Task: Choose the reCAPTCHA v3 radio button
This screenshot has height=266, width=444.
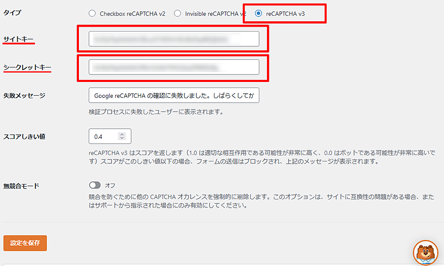Action: [258, 13]
